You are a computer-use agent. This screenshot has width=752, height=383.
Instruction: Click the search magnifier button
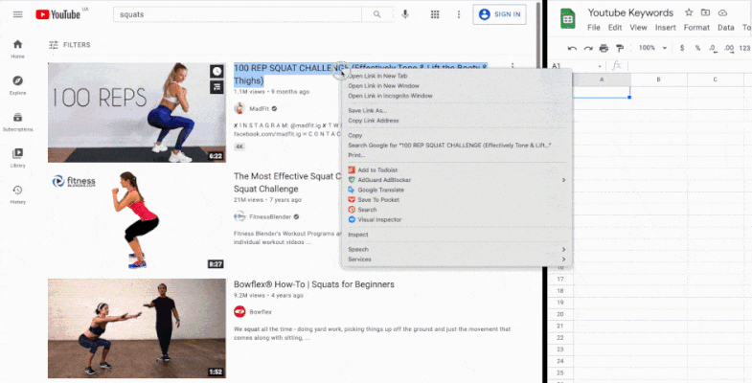coord(377,14)
